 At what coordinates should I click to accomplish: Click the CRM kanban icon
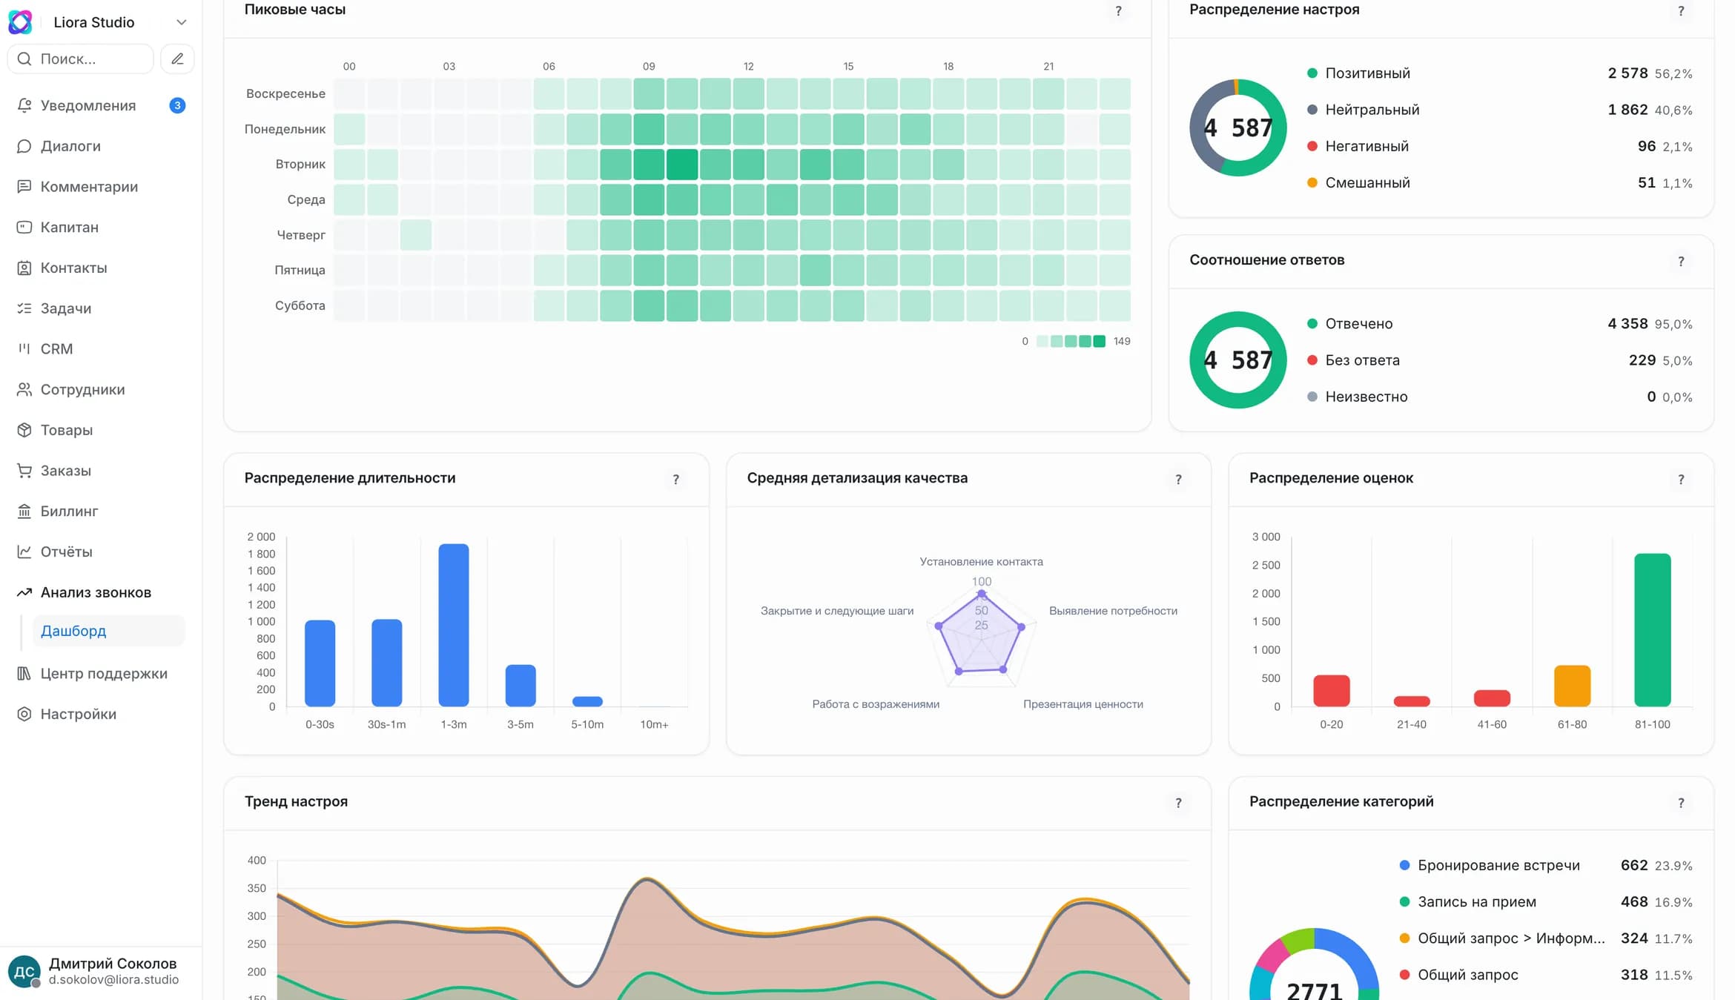(x=24, y=348)
